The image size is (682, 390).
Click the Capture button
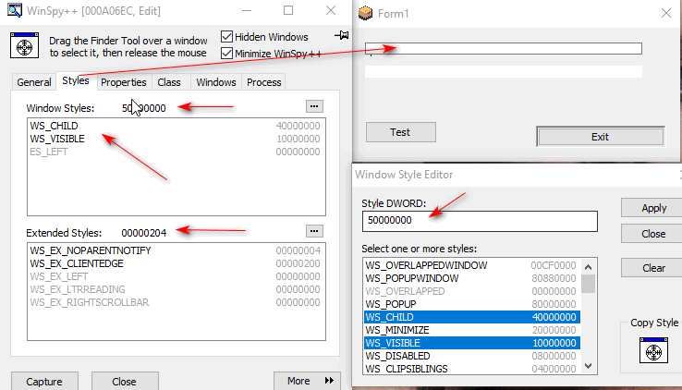coord(44,381)
